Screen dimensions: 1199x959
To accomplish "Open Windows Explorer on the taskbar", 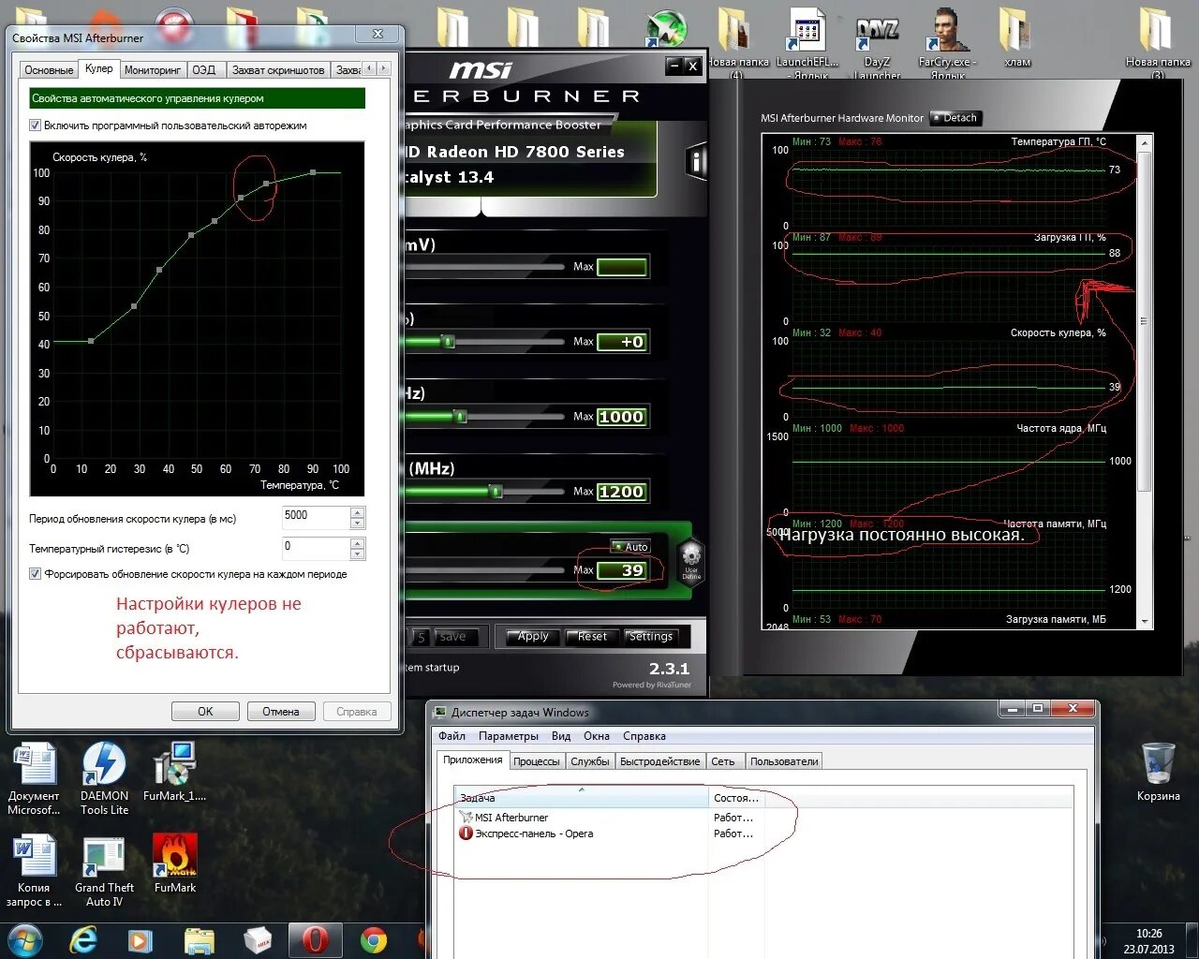I will click(200, 940).
